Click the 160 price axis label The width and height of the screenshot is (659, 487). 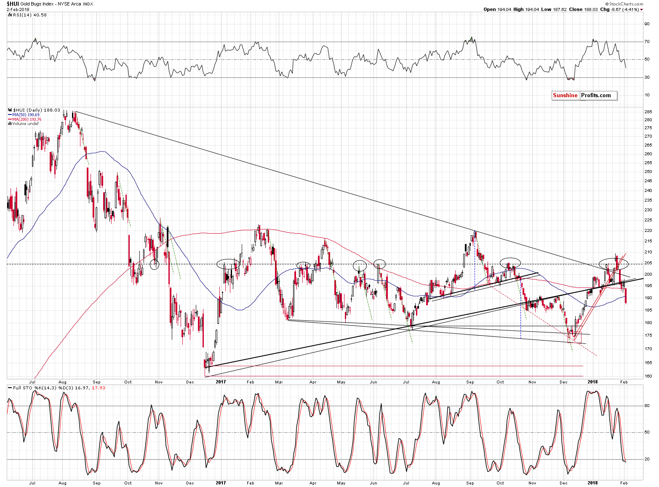tap(648, 376)
